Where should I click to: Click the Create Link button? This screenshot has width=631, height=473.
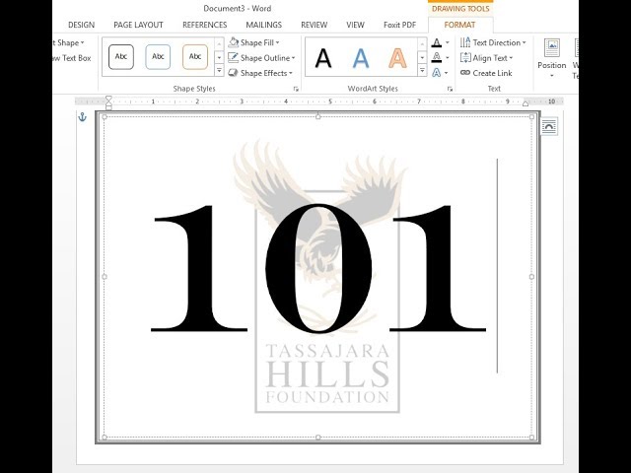tap(486, 73)
